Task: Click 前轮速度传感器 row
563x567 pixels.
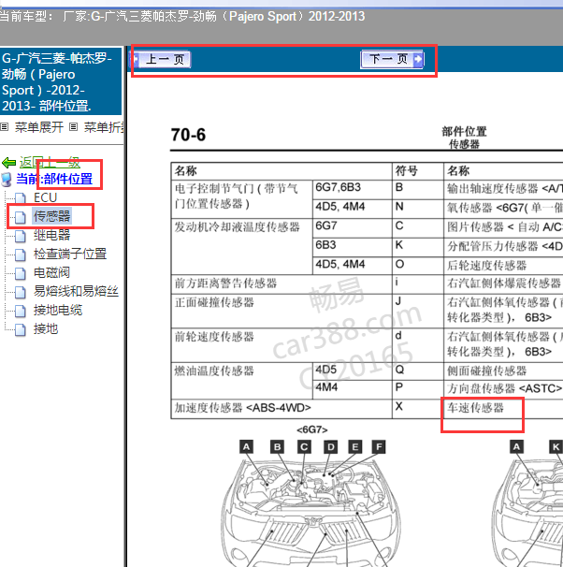Action: tap(281, 345)
